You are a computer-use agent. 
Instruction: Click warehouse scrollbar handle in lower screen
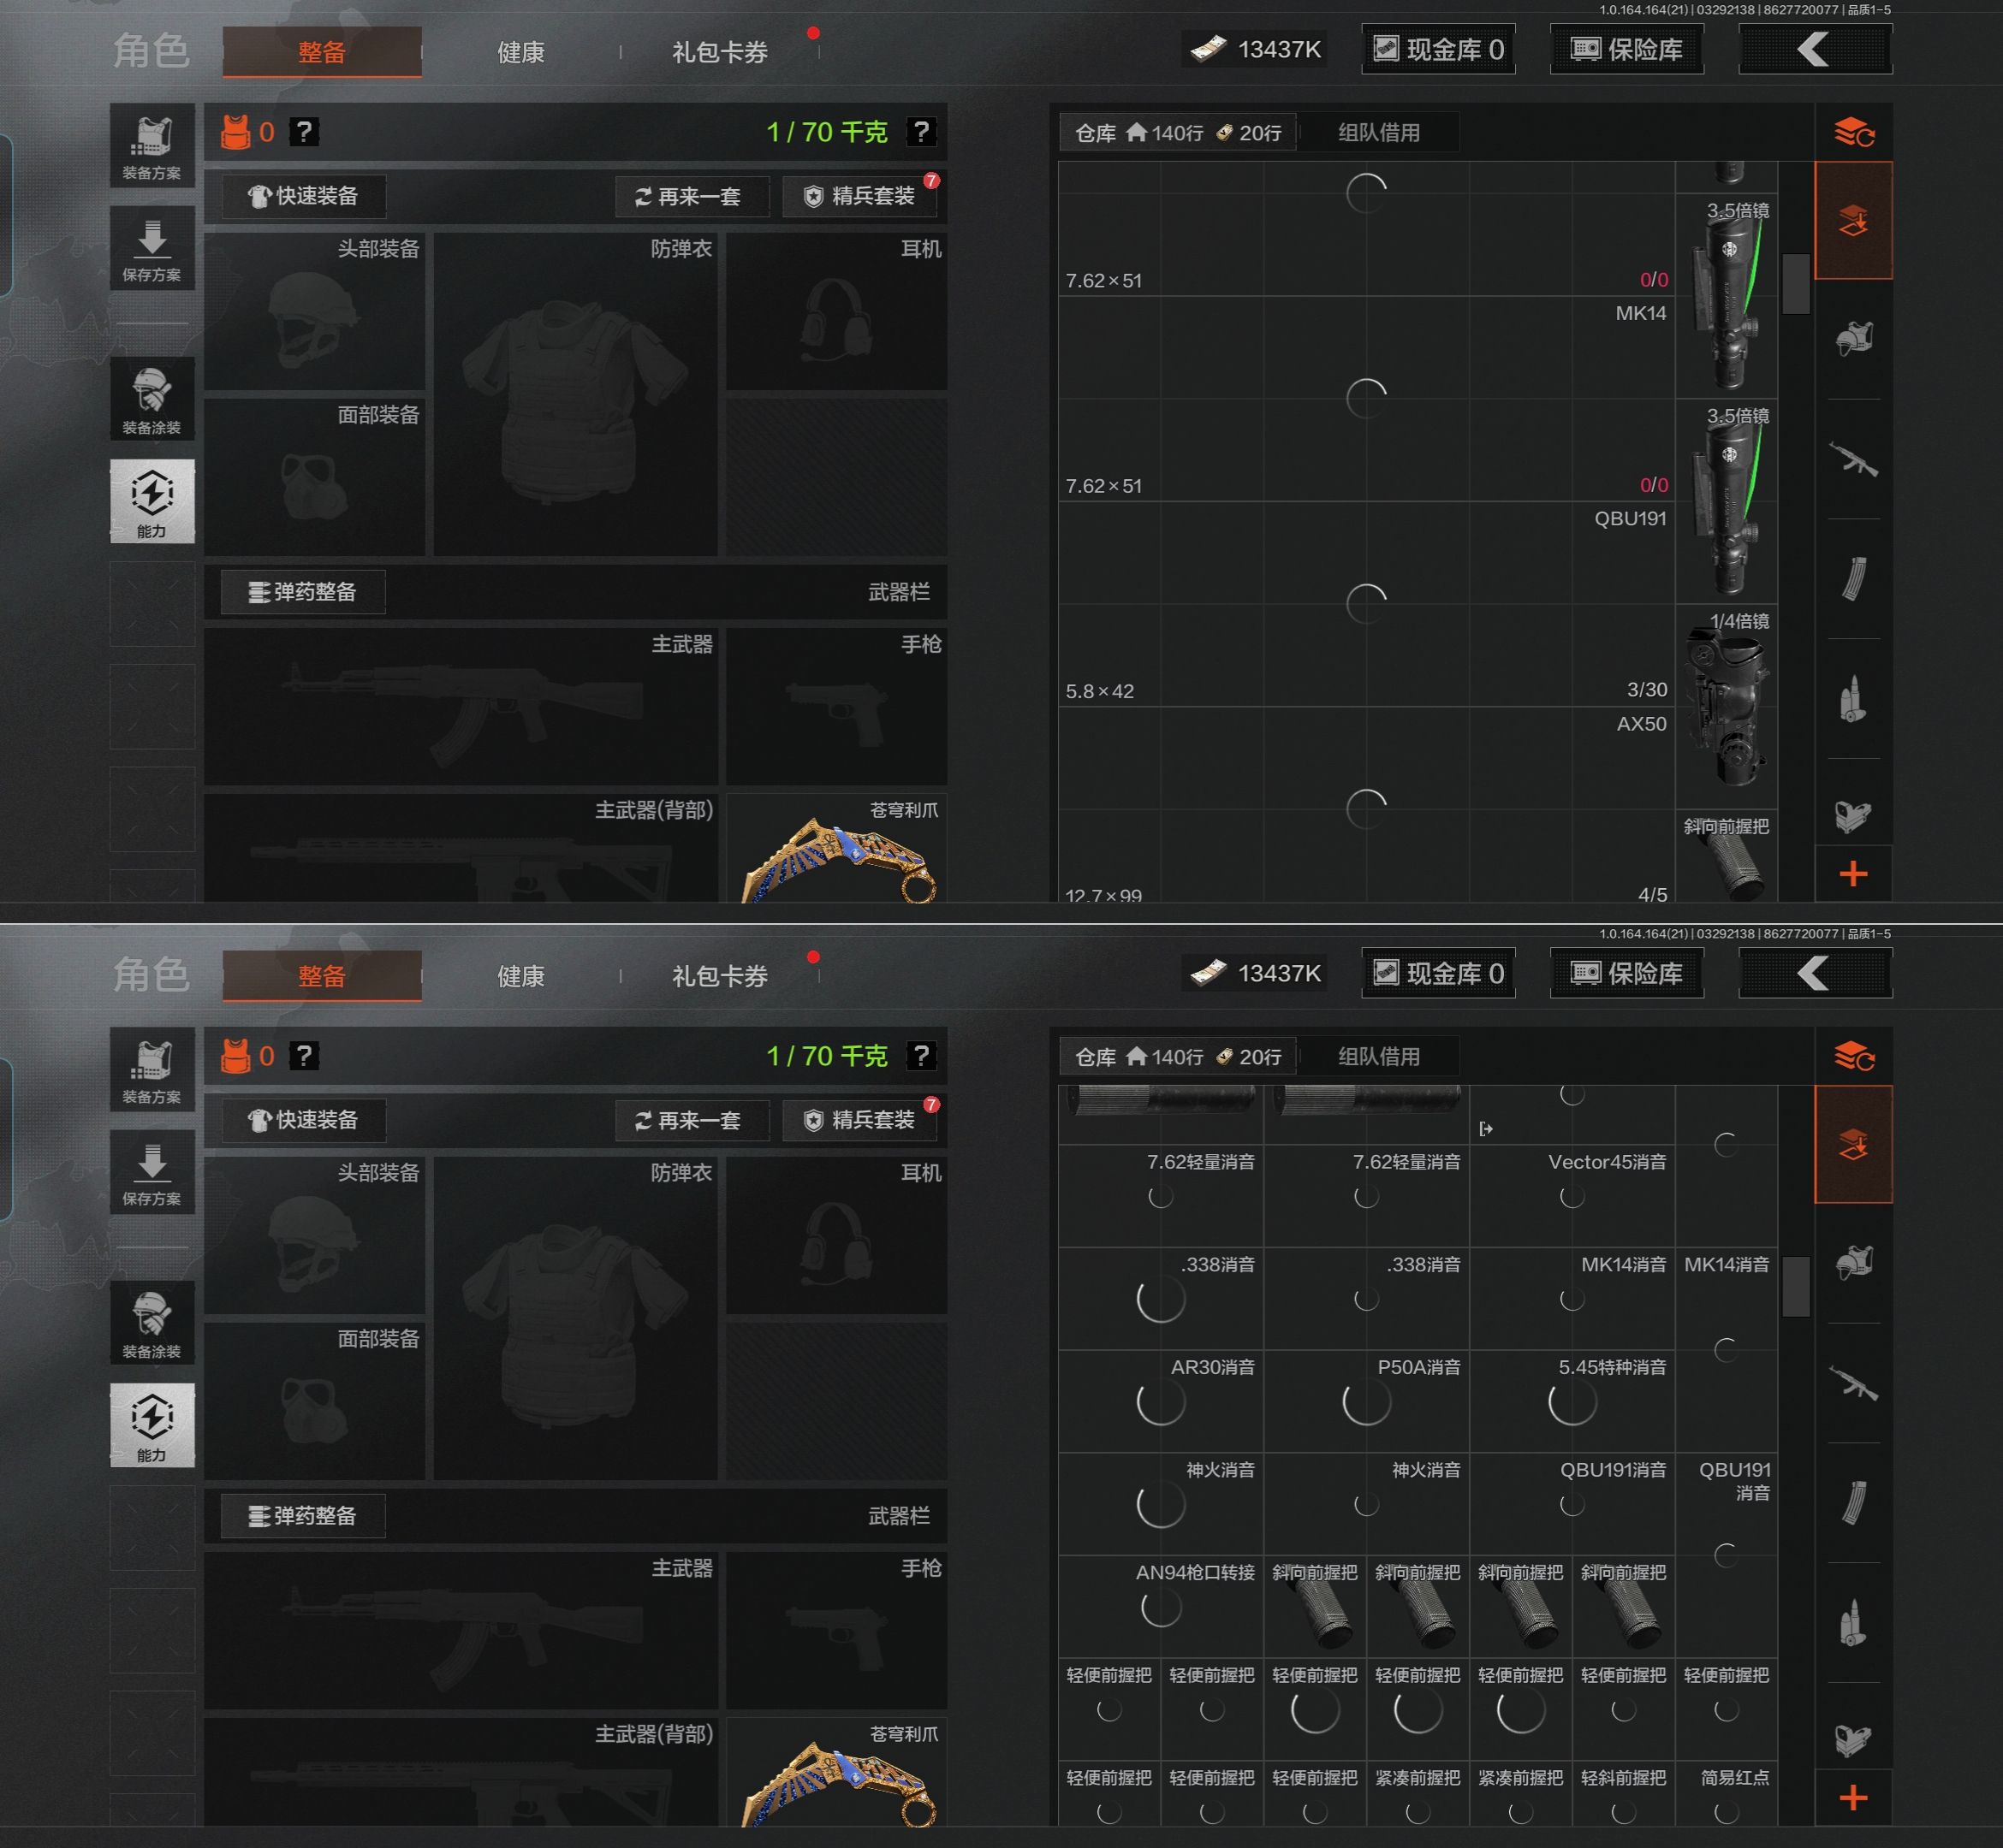coord(1796,1286)
